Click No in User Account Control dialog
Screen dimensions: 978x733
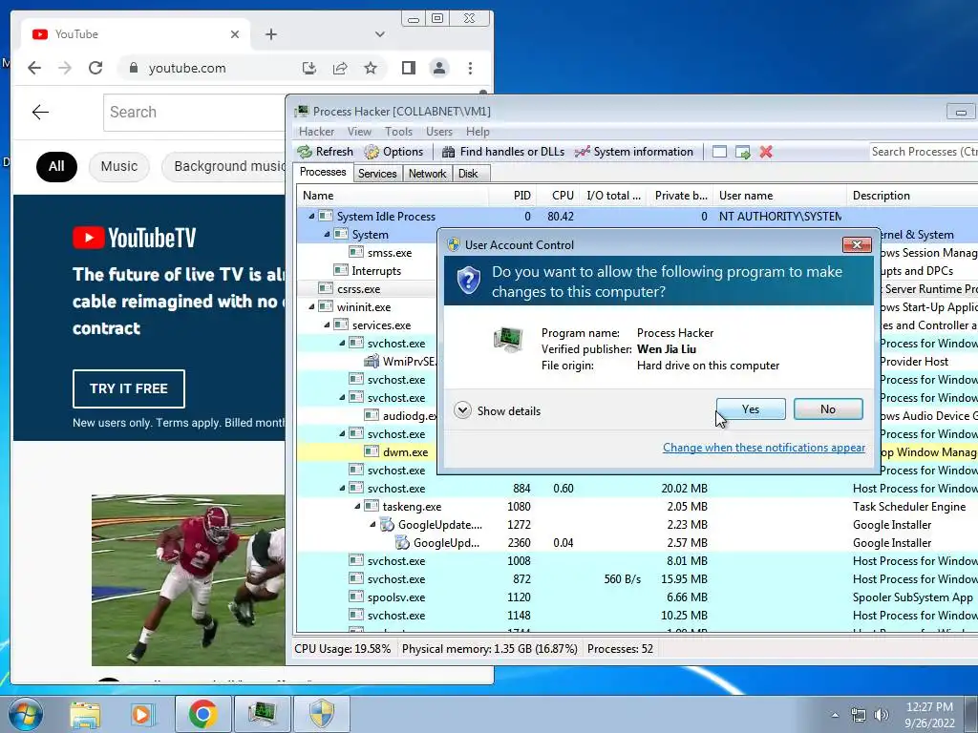click(x=828, y=409)
